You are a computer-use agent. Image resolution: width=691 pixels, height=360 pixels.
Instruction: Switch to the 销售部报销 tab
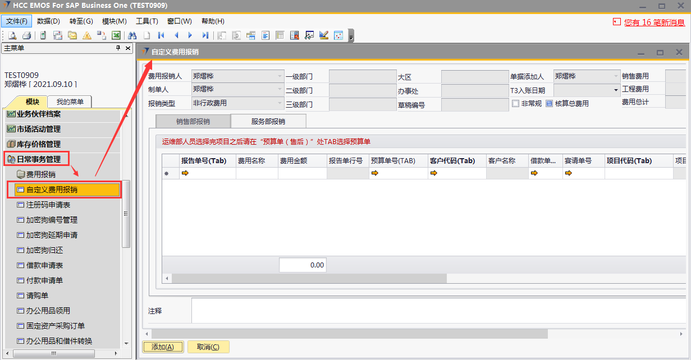pos(193,121)
